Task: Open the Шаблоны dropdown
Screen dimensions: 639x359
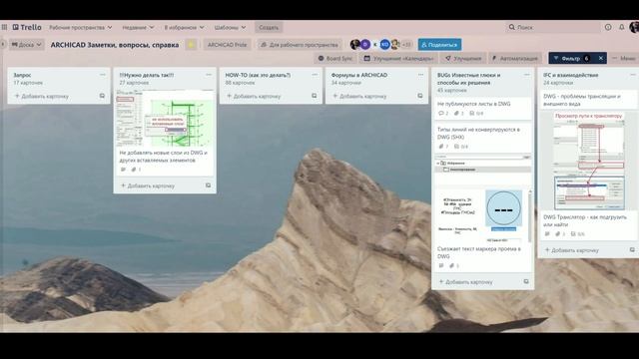Action: [230, 27]
